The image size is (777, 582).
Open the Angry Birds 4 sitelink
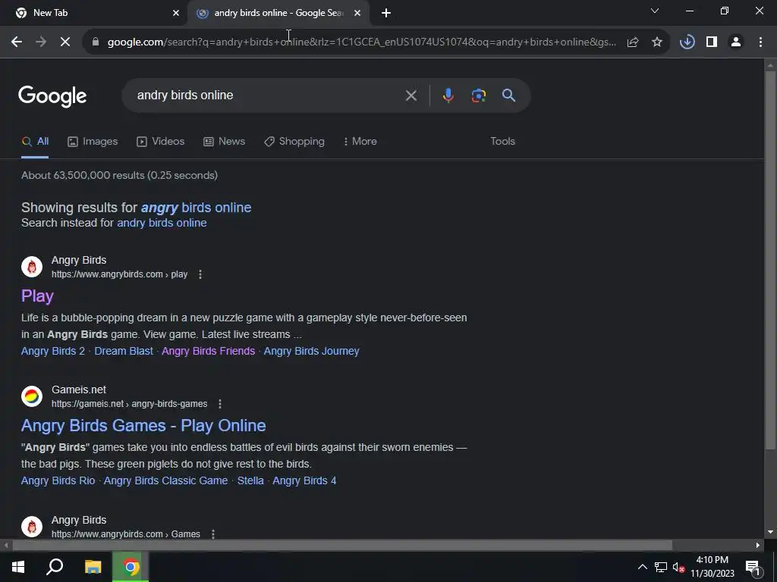304,481
